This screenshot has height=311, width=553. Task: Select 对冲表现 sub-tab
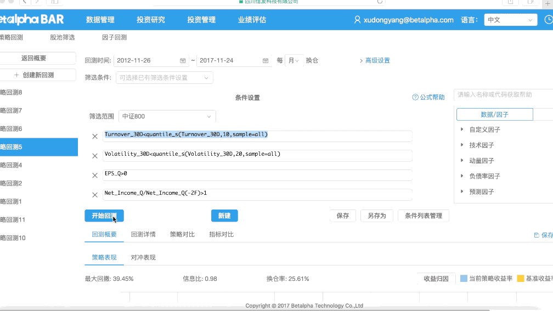143,257
